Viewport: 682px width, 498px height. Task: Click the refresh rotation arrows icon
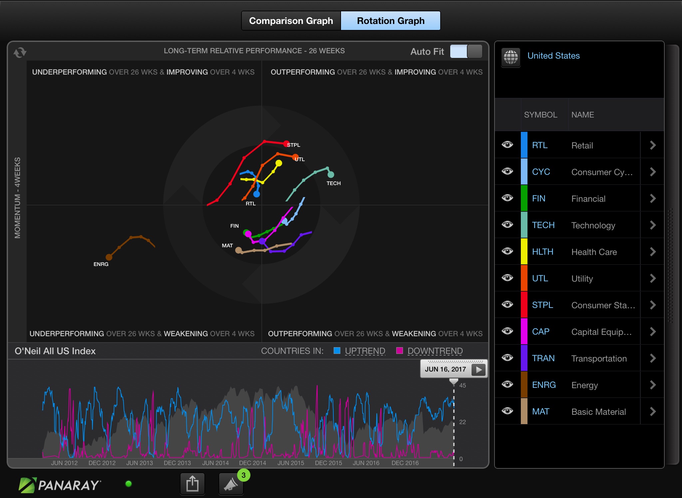point(20,53)
